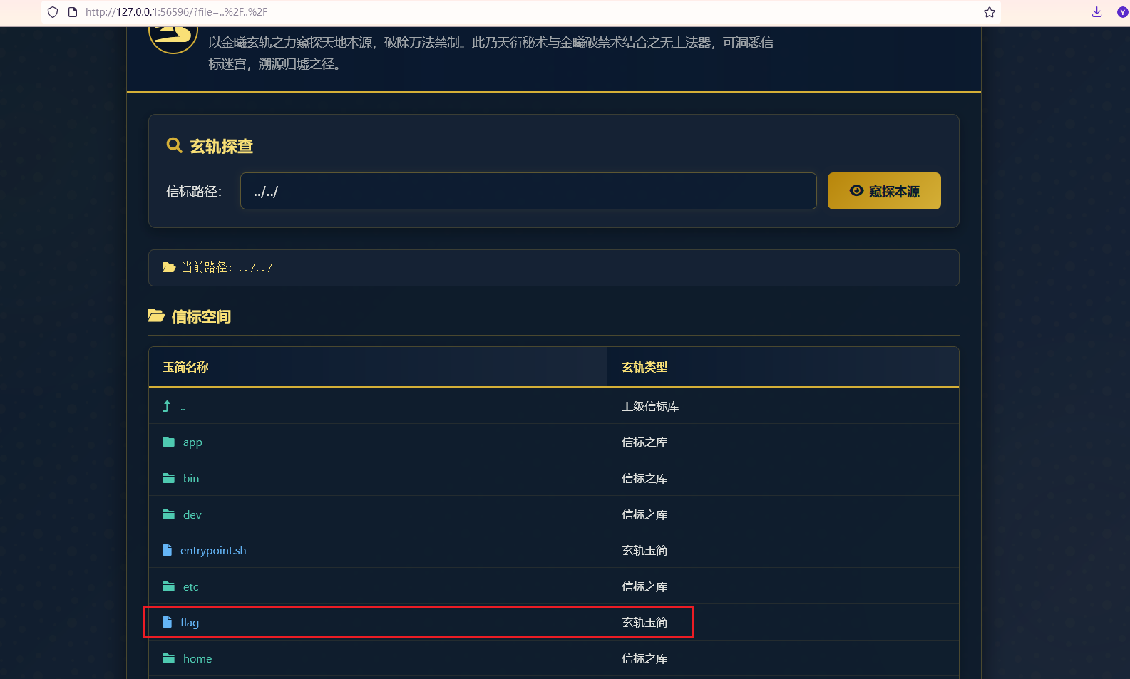The width and height of the screenshot is (1130, 679).
Task: Click the 玉简名称 column header
Action: (x=186, y=367)
